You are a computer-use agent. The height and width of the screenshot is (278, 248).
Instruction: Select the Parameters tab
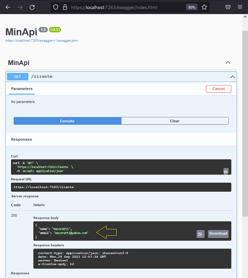22,89
